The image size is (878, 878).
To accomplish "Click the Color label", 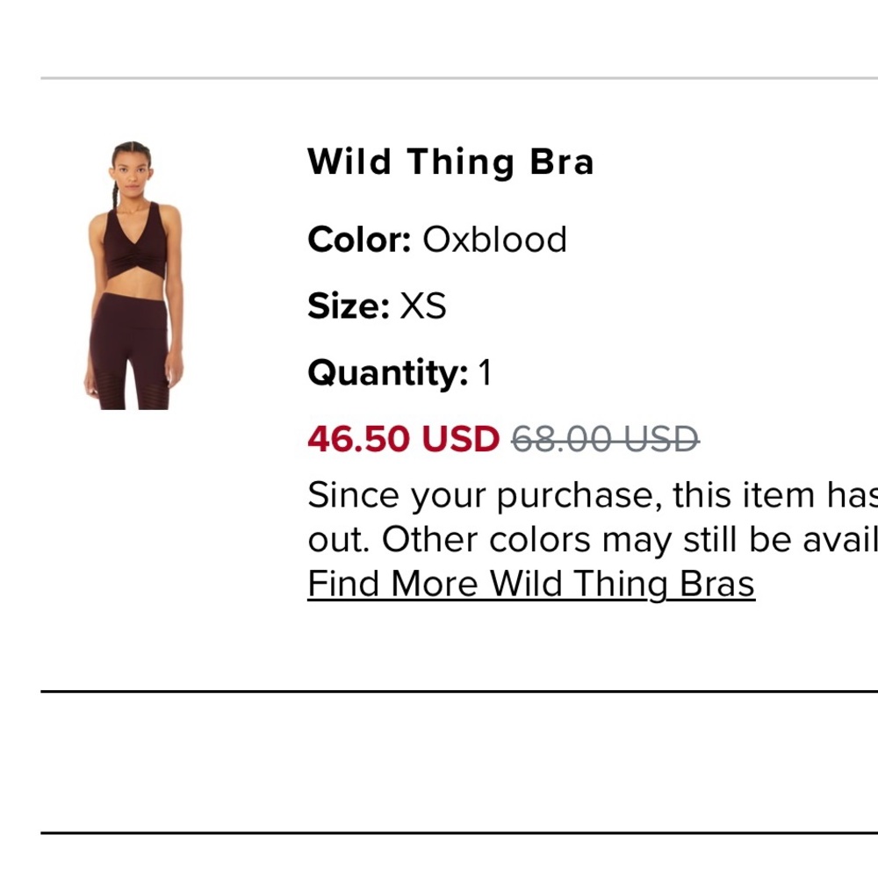I will click(359, 240).
